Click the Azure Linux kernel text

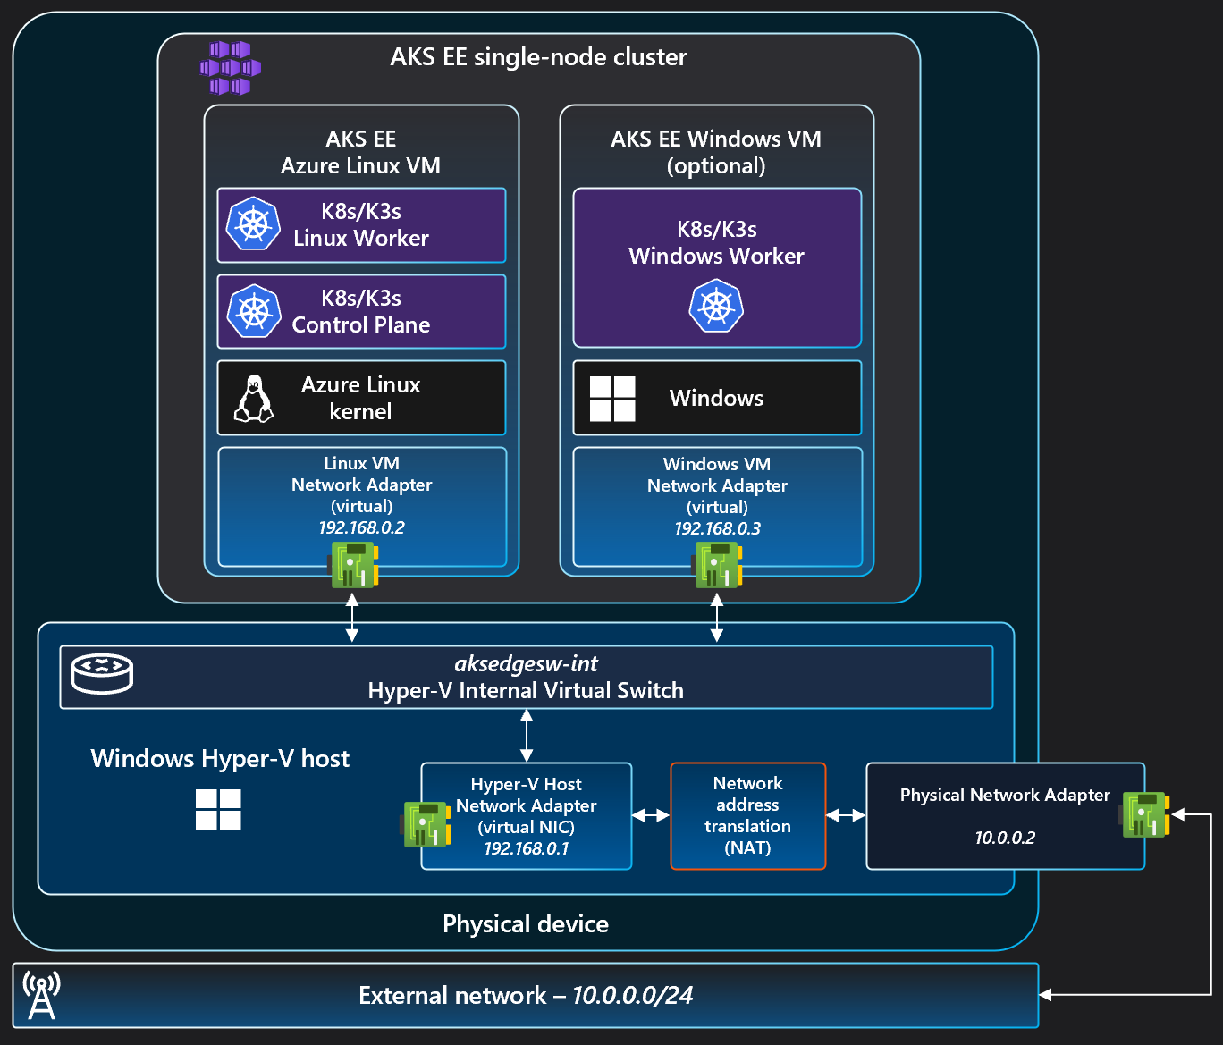[x=361, y=398]
